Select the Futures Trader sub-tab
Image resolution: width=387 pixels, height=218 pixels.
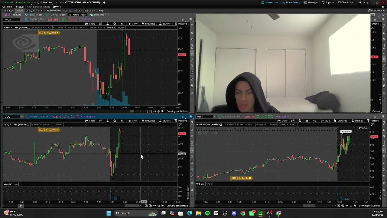[x=55, y=15]
